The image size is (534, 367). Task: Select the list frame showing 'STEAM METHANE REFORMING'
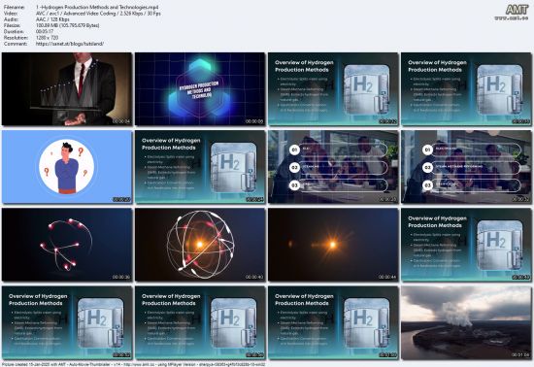[466, 167]
